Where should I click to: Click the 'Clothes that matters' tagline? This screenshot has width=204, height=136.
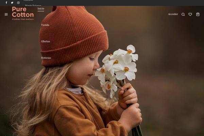[23, 19]
